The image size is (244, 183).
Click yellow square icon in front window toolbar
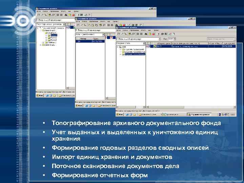coord(150,34)
